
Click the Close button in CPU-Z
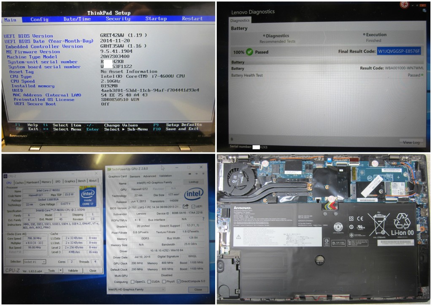(x=93, y=271)
